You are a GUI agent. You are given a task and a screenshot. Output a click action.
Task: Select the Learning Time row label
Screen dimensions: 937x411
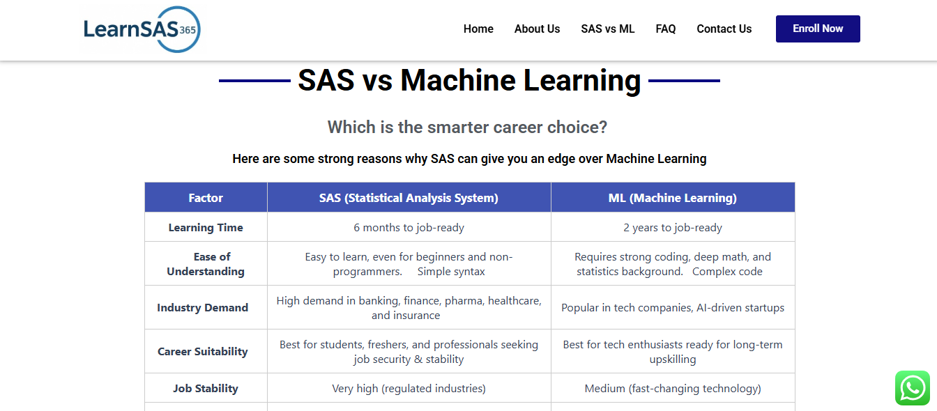tap(206, 228)
